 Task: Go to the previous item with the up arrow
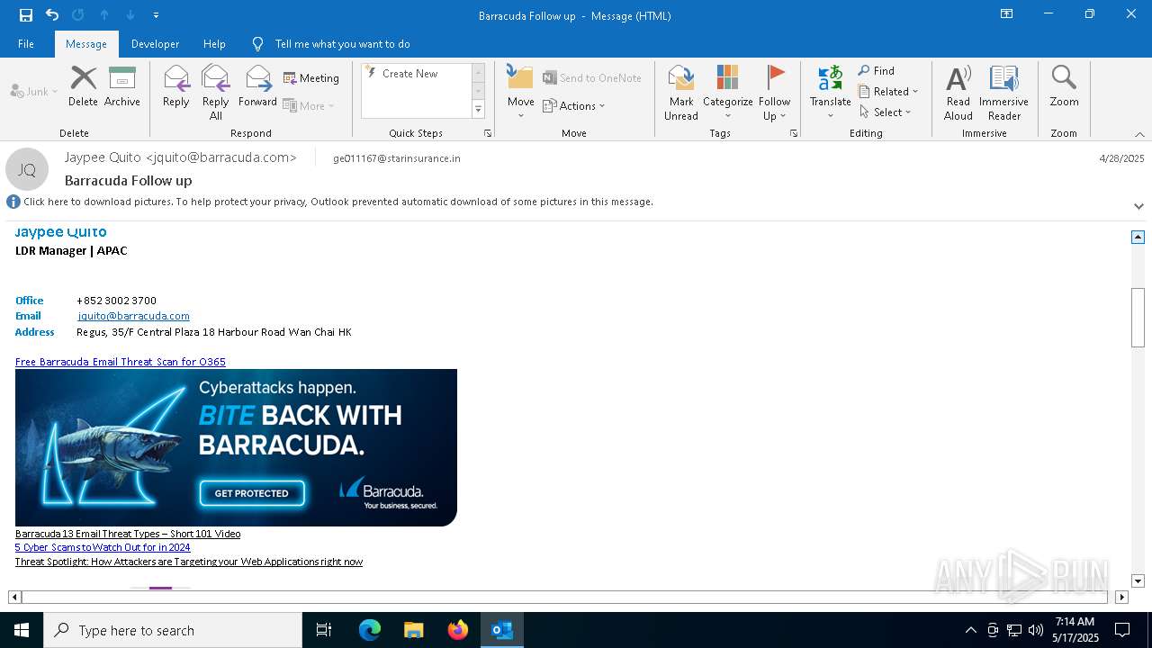point(104,15)
